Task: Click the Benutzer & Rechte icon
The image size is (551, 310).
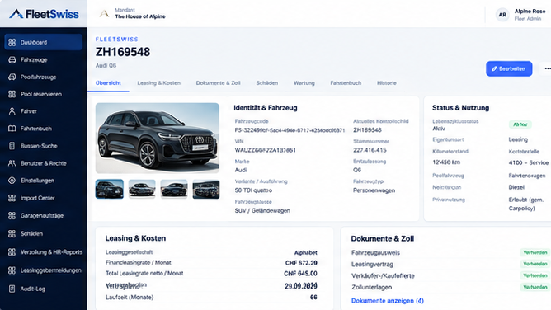Action: coord(12,163)
